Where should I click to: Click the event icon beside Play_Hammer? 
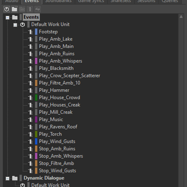[30, 90]
